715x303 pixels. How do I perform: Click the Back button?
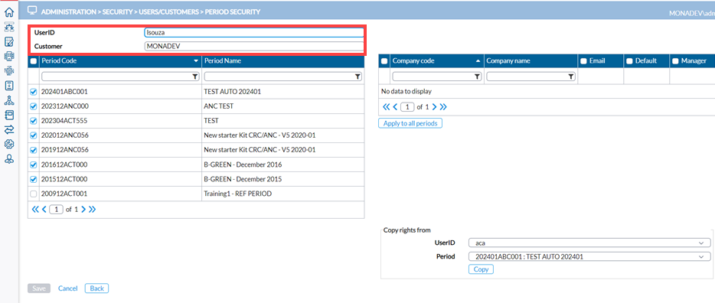click(x=96, y=288)
